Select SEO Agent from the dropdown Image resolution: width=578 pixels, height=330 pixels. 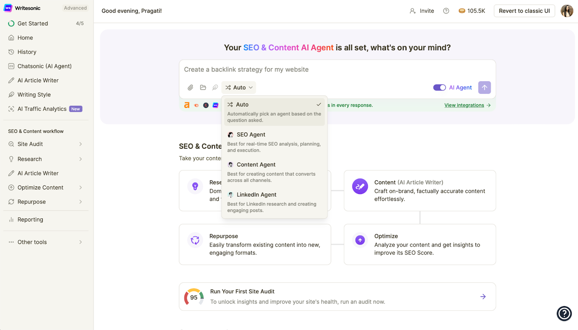tap(274, 142)
